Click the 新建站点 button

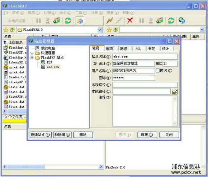click(41, 135)
